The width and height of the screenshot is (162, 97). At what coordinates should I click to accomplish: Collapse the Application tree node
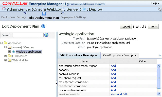tap(1, 43)
